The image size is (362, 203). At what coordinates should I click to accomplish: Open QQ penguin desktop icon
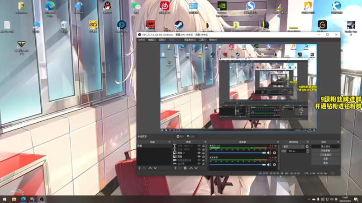(107, 7)
